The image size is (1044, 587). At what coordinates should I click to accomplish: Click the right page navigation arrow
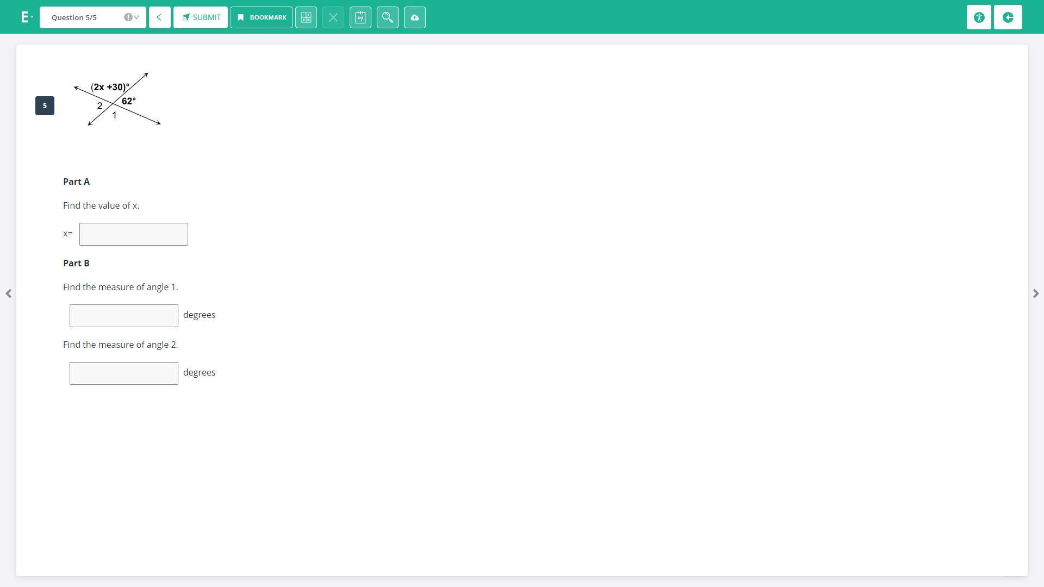(1036, 293)
